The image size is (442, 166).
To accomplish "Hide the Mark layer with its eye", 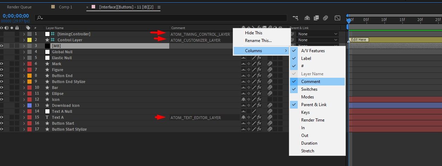I will [2, 64].
